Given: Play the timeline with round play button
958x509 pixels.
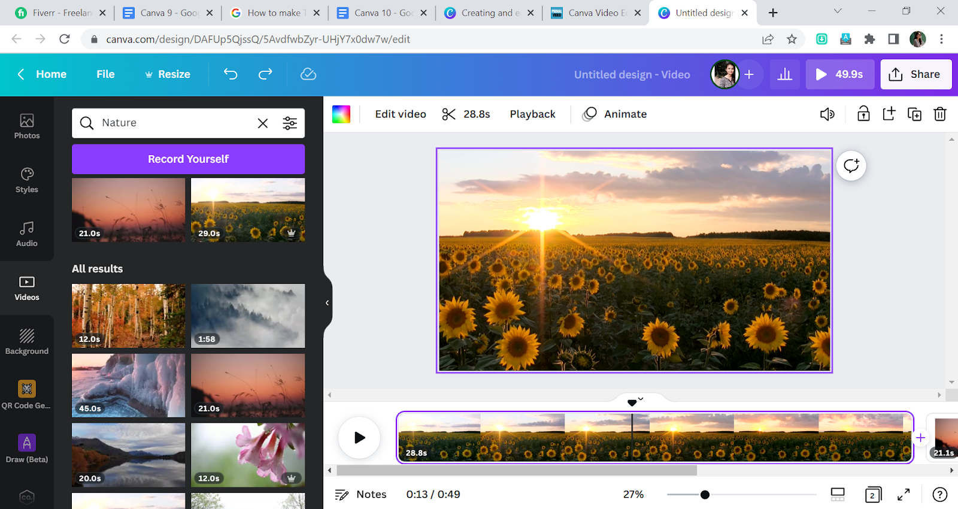Looking at the screenshot, I should [359, 438].
